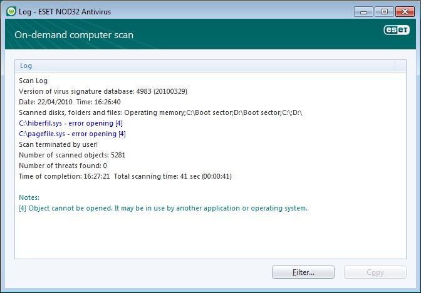
Task: Select the 'Scan terminated by user!' line
Action: 58,144
